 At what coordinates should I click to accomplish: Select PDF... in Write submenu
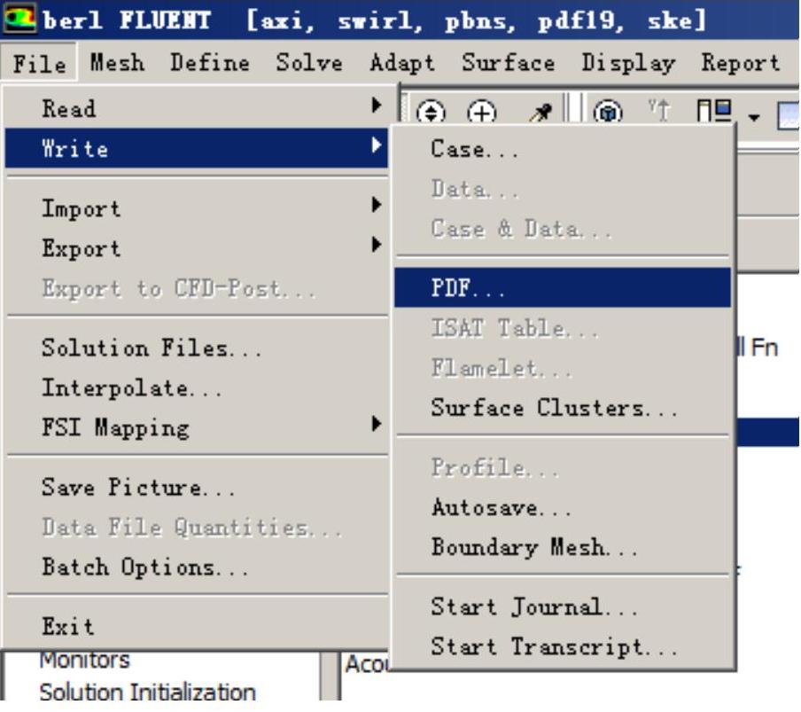pos(563,287)
